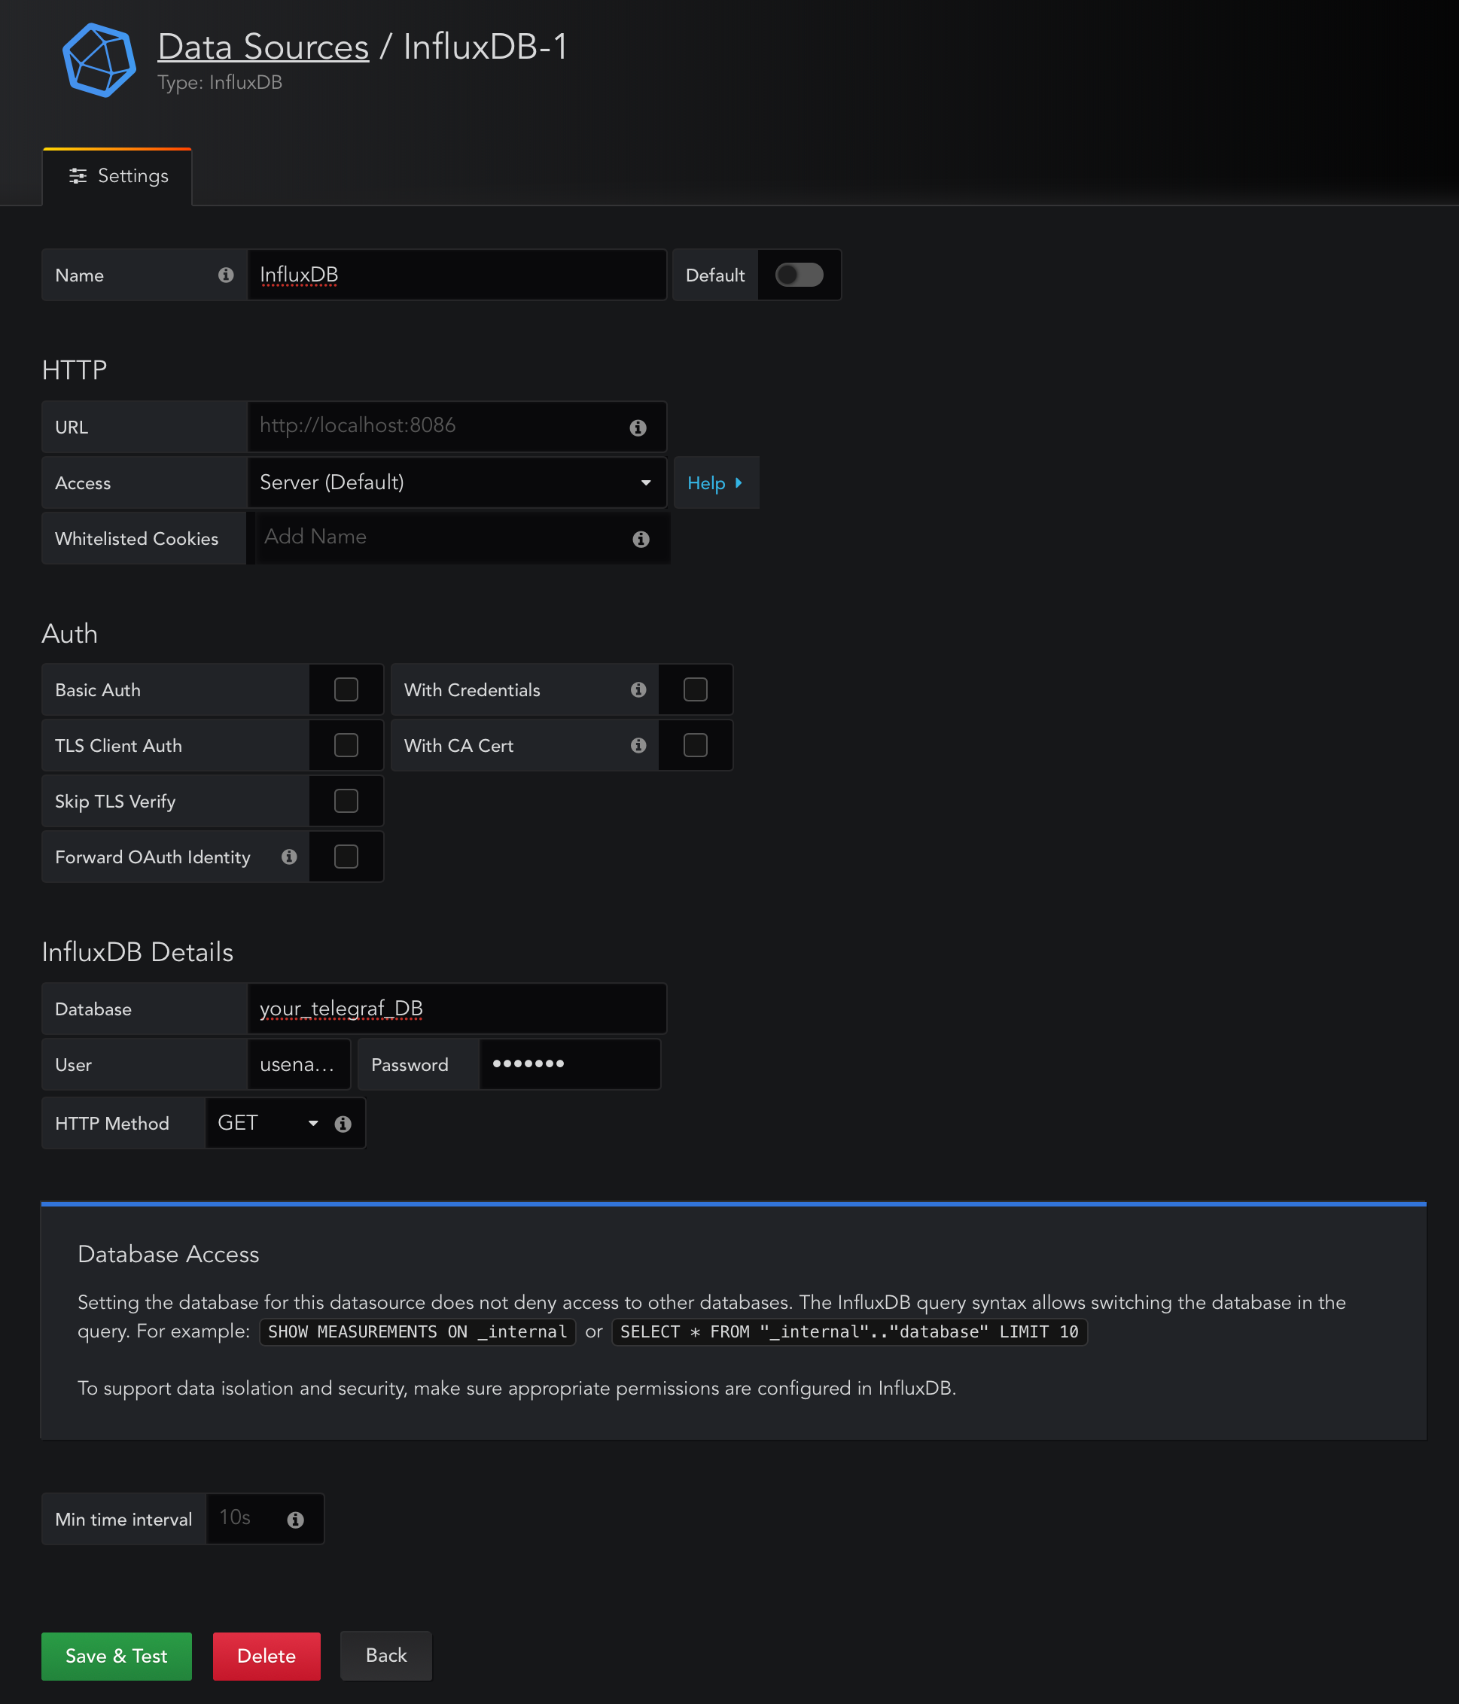Click the 'SELECT * FROM' example query snippet
This screenshot has width=1459, height=1704.
(849, 1331)
